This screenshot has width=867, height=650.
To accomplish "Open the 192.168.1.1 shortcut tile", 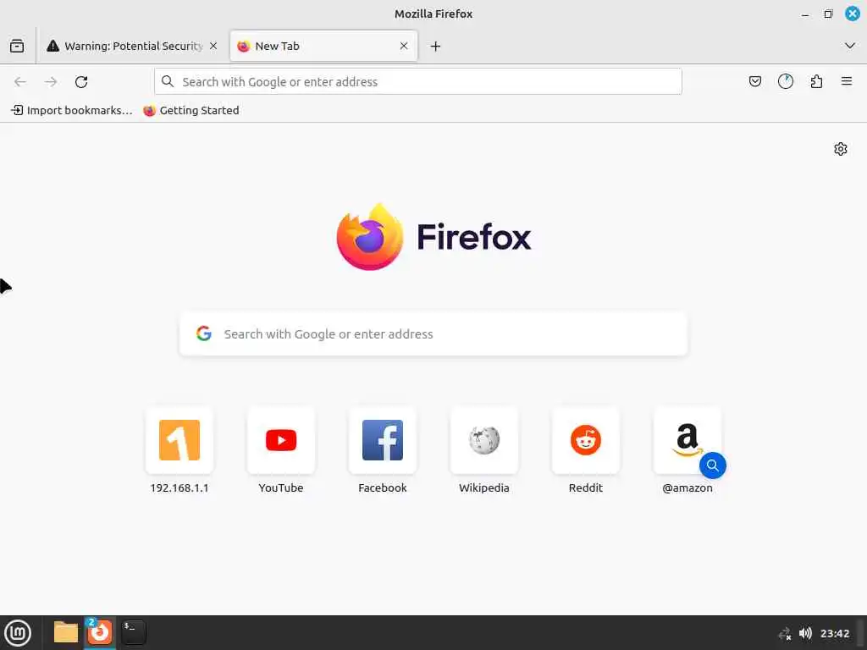I will 179,440.
